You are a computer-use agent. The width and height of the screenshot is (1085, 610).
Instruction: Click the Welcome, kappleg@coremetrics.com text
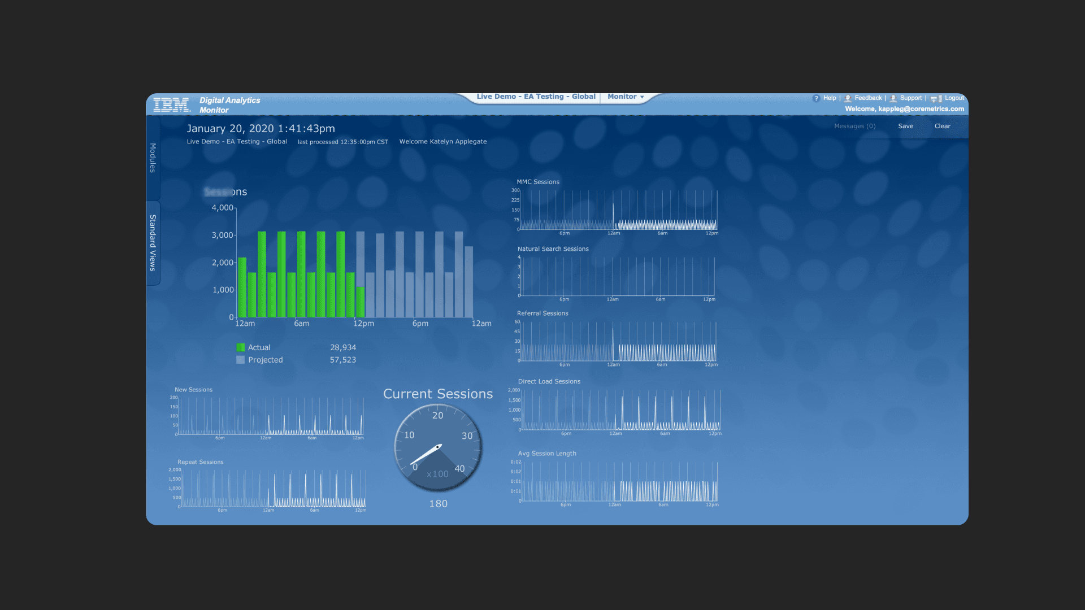tap(905, 109)
